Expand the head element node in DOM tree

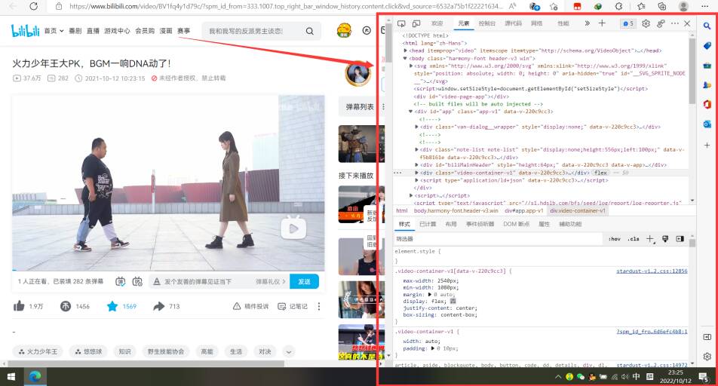(x=405, y=51)
